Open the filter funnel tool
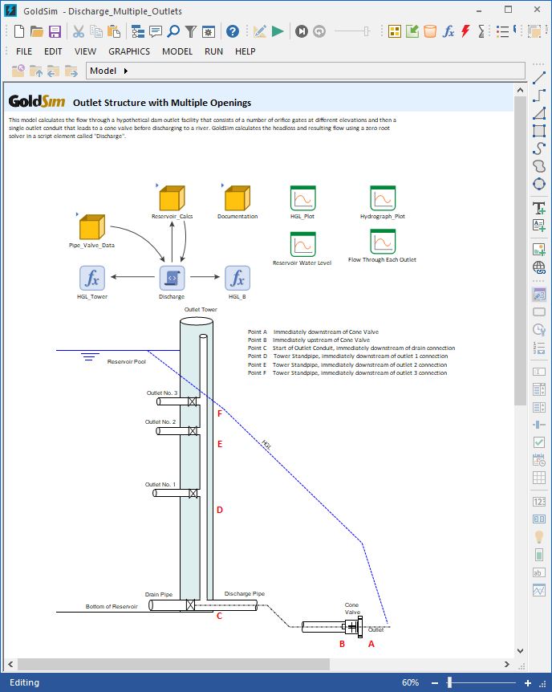Viewport: 552px width, 692px height. click(191, 31)
